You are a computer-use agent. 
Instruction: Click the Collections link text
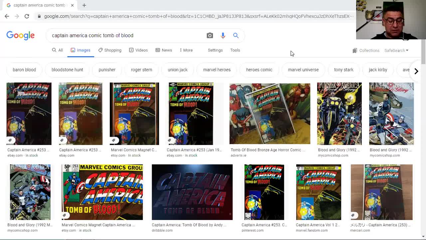369,50
